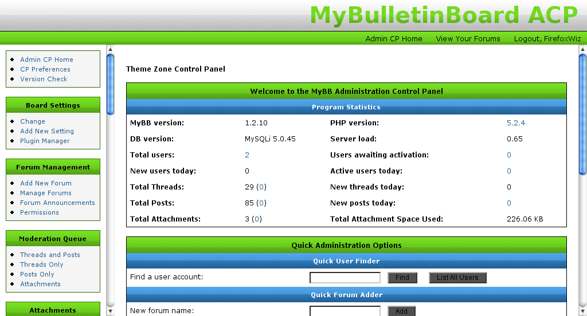
Task: Click the Server load value 0.65
Action: click(x=515, y=139)
